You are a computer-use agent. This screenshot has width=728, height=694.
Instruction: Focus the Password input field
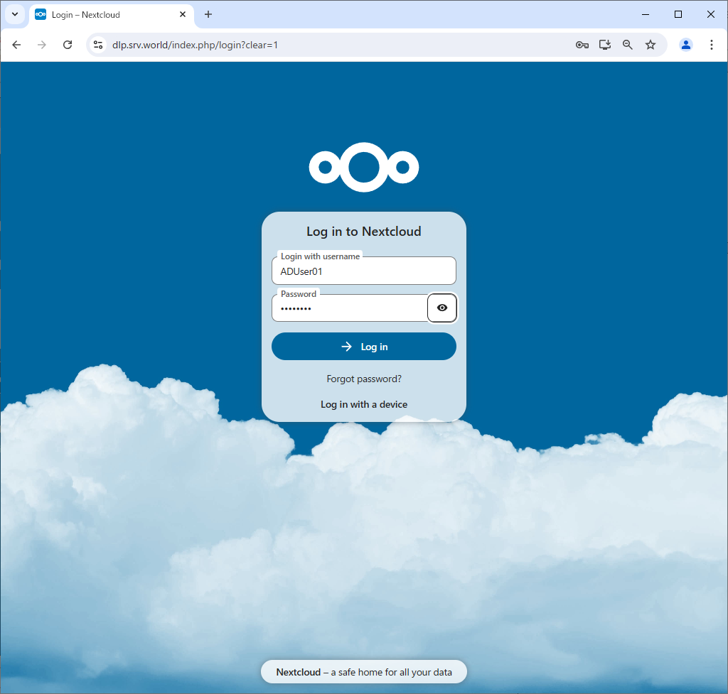coord(350,308)
